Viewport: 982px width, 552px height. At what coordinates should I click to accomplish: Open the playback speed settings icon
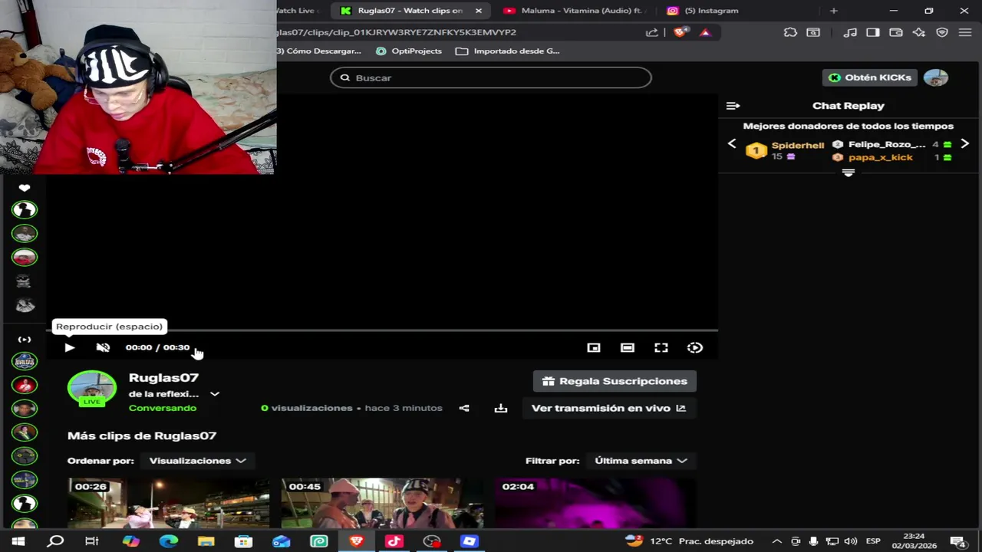click(x=695, y=347)
